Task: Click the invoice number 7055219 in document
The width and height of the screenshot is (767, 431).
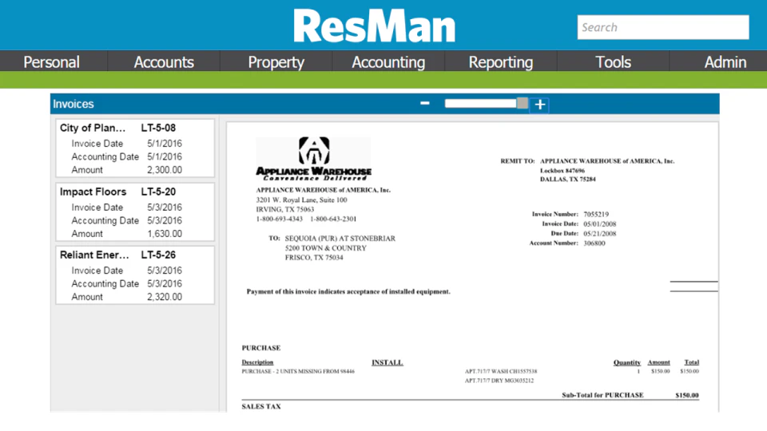Action: (596, 214)
